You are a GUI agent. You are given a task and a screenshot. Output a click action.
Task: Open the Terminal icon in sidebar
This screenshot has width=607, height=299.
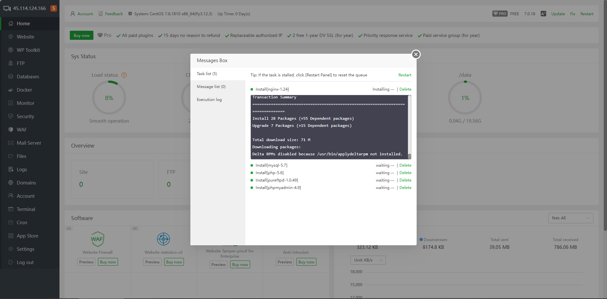(11, 209)
